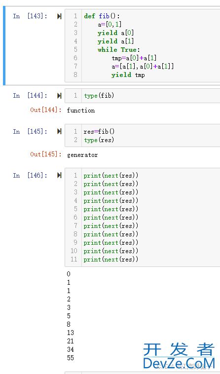Click line number 8 in cell 143 gutter
Screen dimensions: 220x374
point(75,75)
